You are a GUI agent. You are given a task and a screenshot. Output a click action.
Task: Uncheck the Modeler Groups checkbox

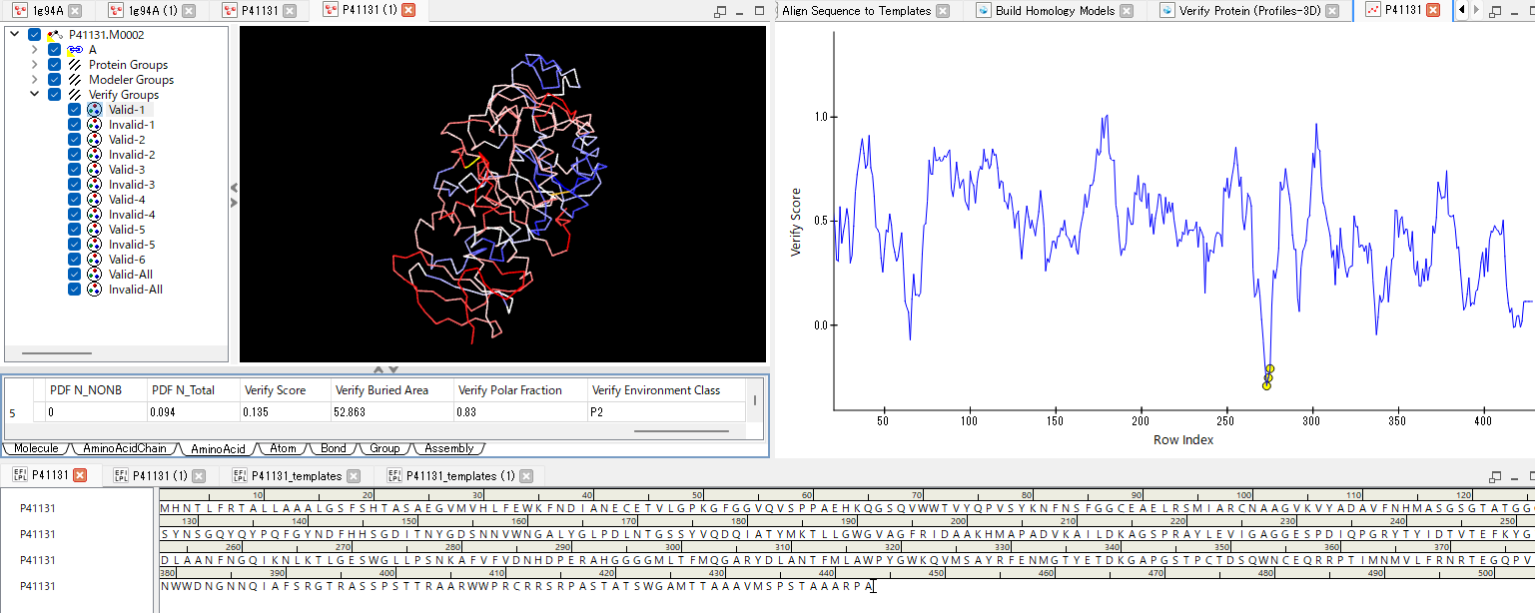pos(55,80)
